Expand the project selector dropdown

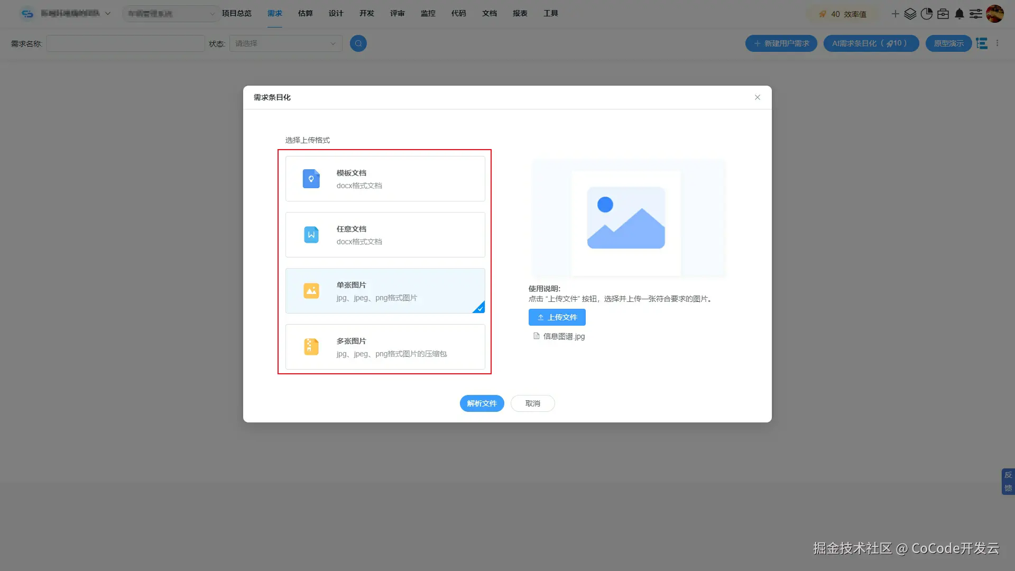(170, 13)
